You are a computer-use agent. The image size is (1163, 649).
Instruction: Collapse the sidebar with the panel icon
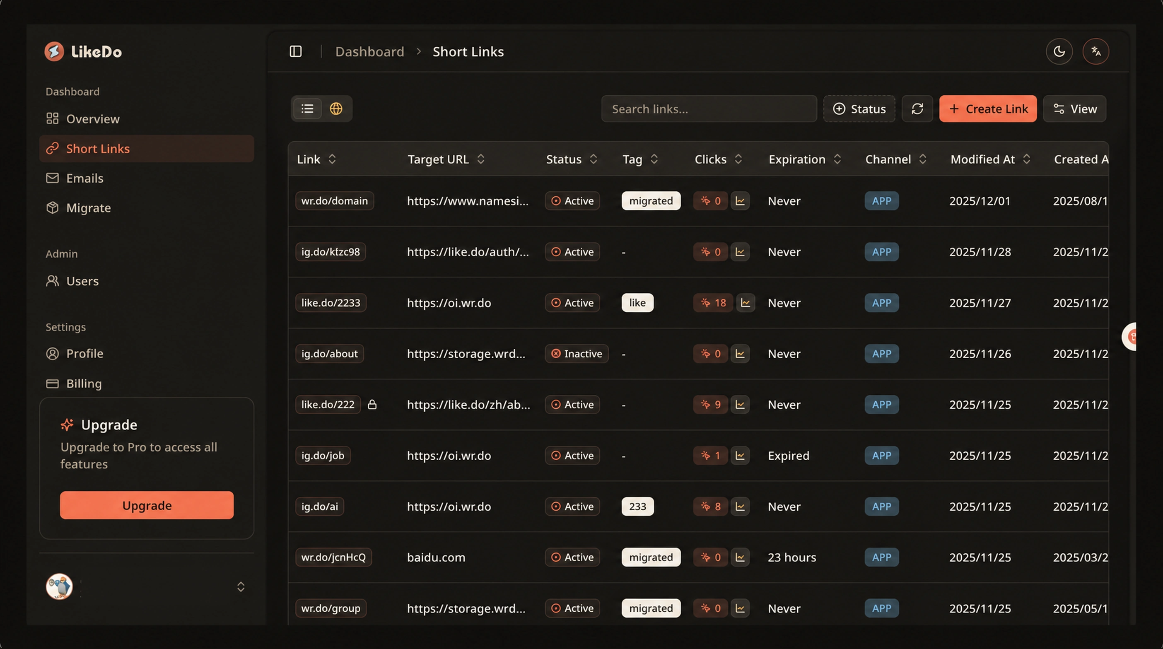(x=295, y=51)
